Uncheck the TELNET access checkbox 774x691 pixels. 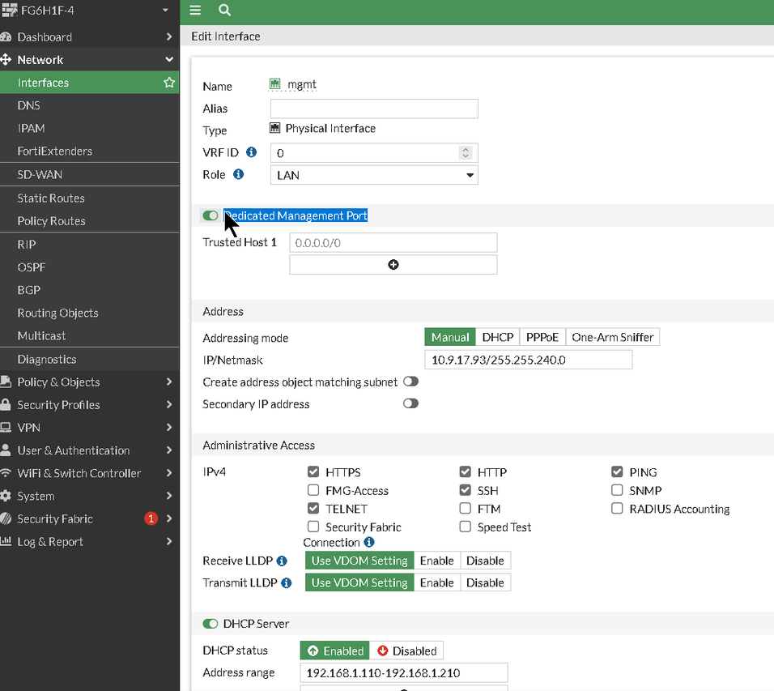[x=313, y=509]
